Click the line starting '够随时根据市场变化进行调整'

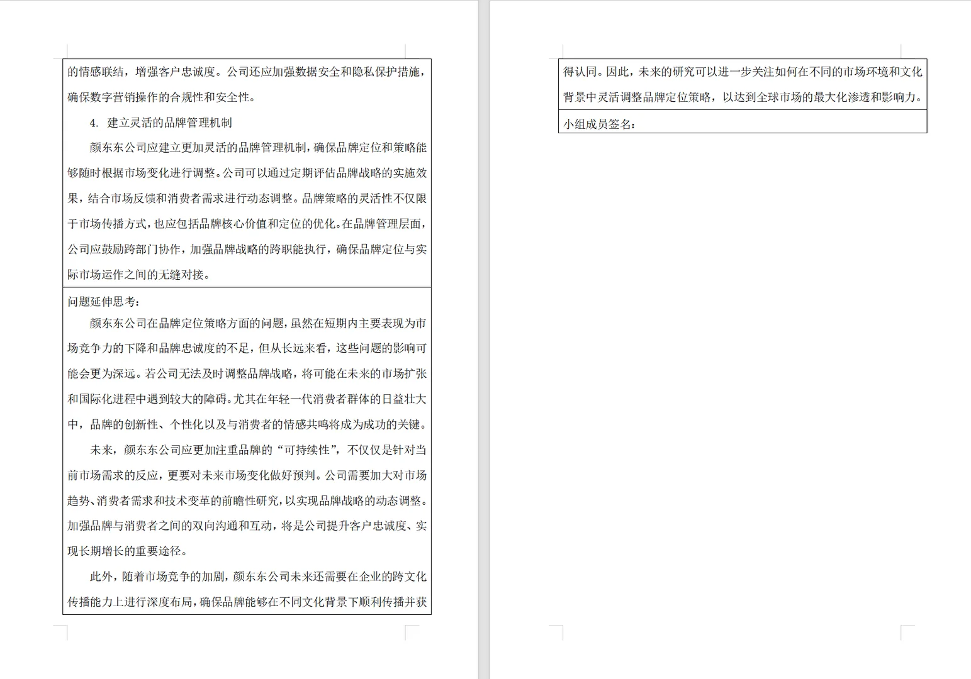247,173
